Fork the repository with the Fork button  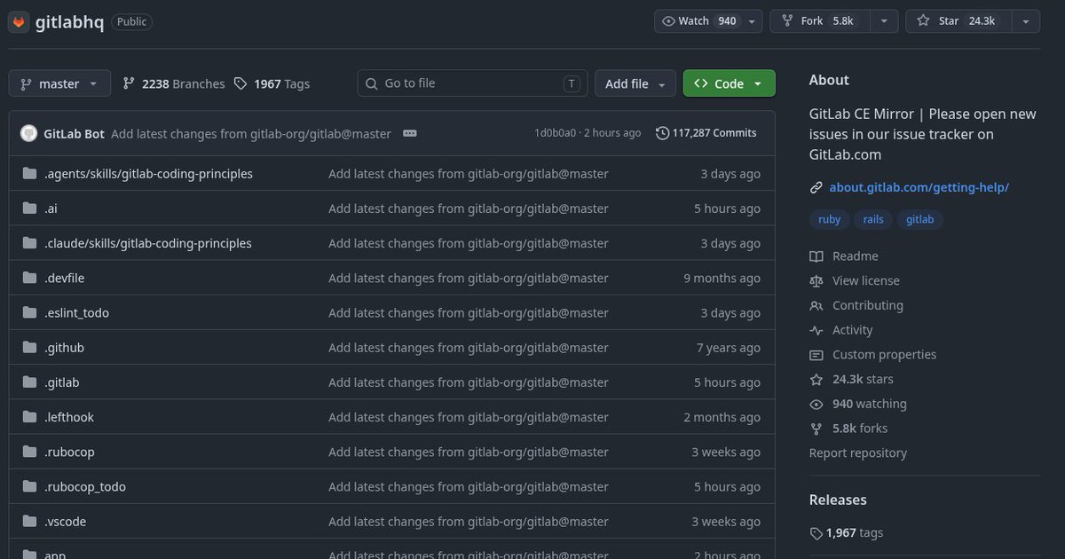[820, 21]
